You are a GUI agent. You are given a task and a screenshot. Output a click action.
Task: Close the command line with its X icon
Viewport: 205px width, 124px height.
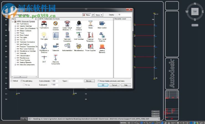(23, 119)
